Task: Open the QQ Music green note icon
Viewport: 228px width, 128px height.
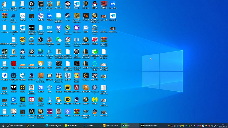Action: click(95, 101)
